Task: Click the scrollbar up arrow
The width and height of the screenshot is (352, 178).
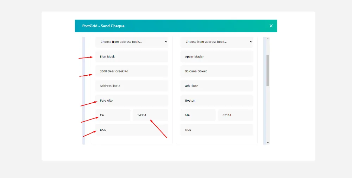Action: pyautogui.click(x=268, y=39)
